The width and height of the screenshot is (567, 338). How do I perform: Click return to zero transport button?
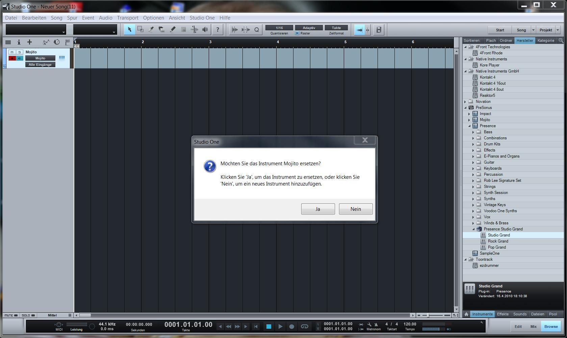click(x=256, y=326)
